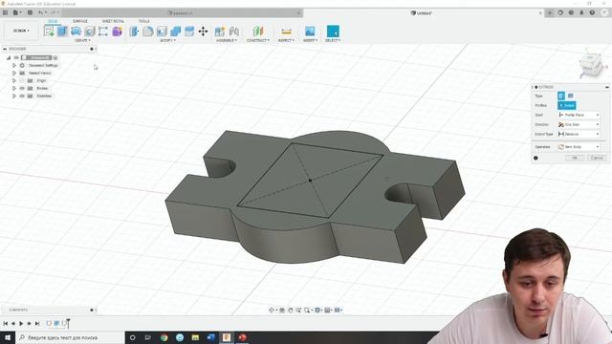
Task: Select the Joint tool in Assemble group
Action: tap(233, 32)
